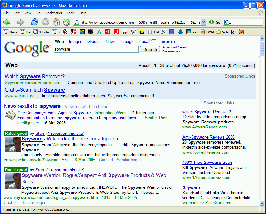
Task: Open the 'Side' bookmarks folder
Action: coord(222,32)
